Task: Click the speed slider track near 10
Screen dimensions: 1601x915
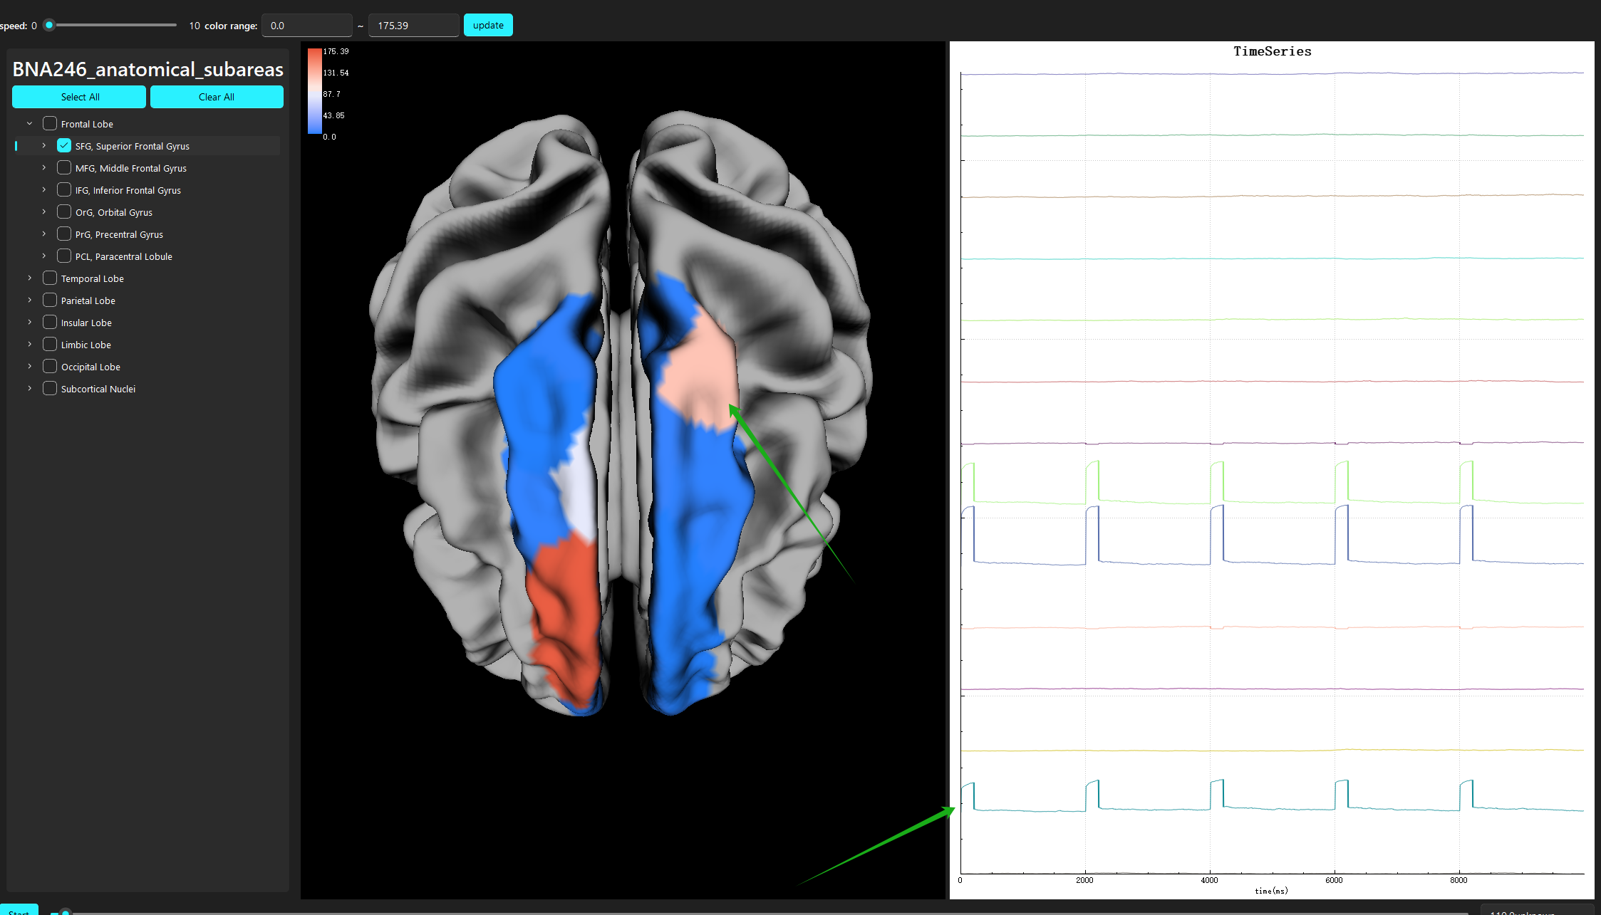Action: tap(174, 25)
